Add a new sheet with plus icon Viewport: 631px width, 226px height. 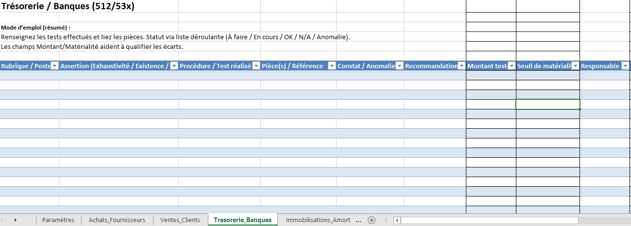[372, 220]
